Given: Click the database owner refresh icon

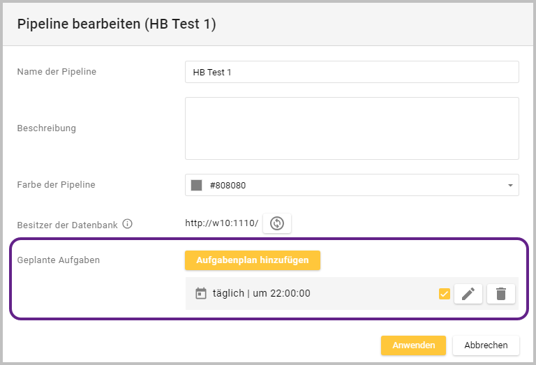Looking at the screenshot, I should [277, 223].
